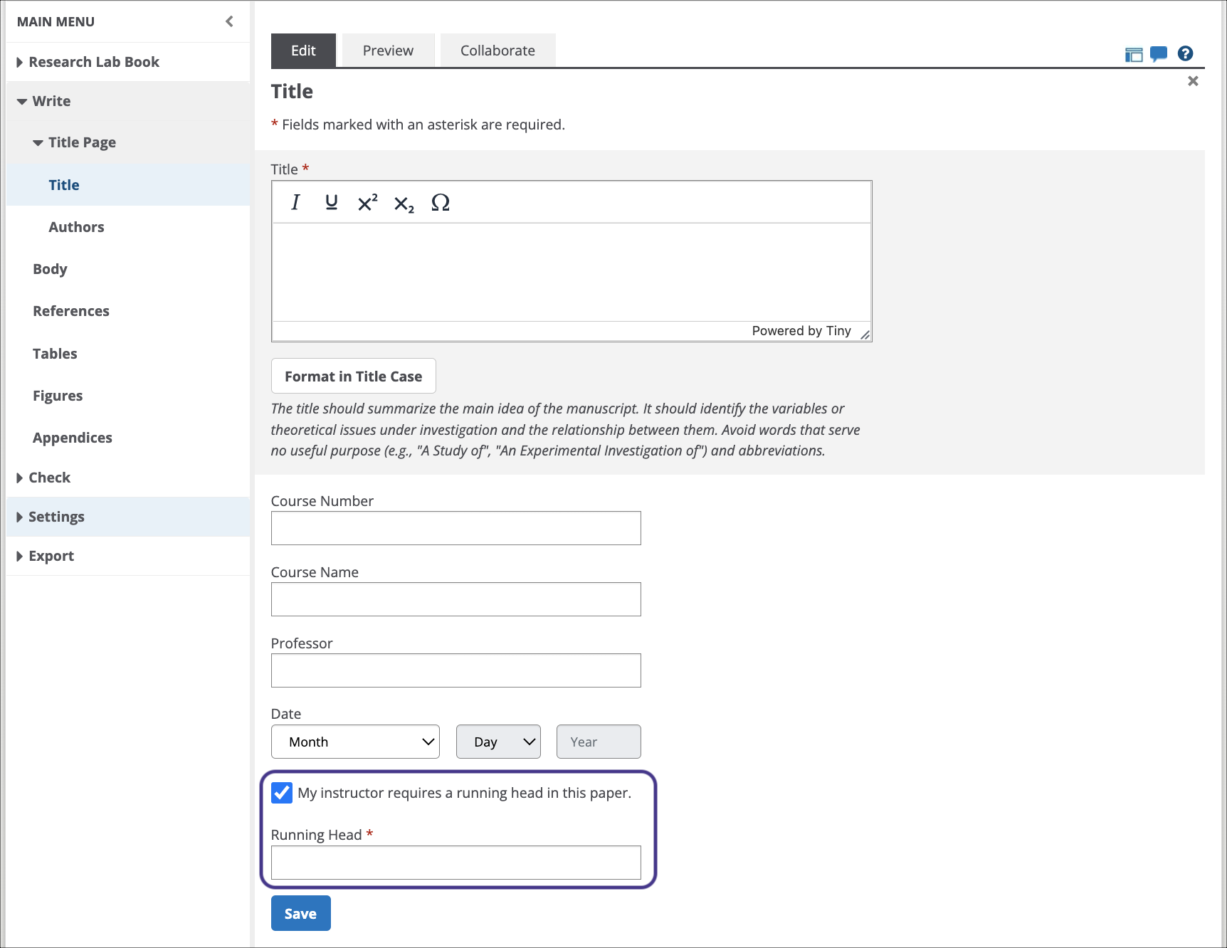The width and height of the screenshot is (1227, 948).
Task: Expand the Settings menu section
Action: coord(56,517)
